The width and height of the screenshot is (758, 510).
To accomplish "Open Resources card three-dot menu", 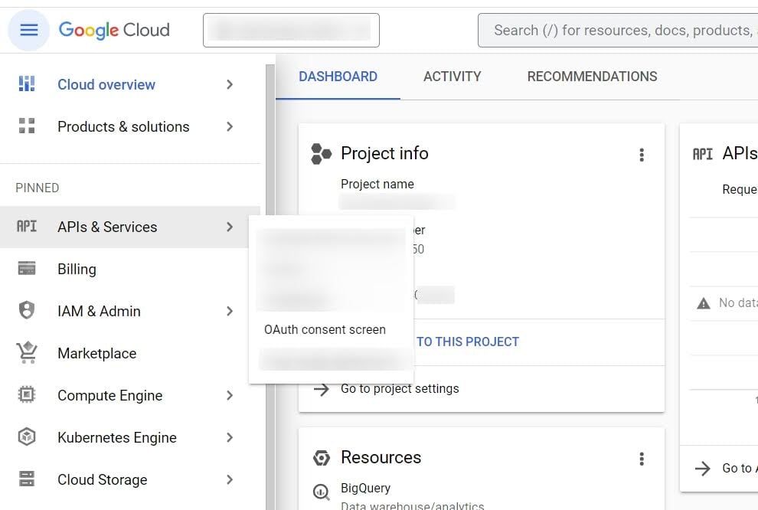I will point(642,459).
